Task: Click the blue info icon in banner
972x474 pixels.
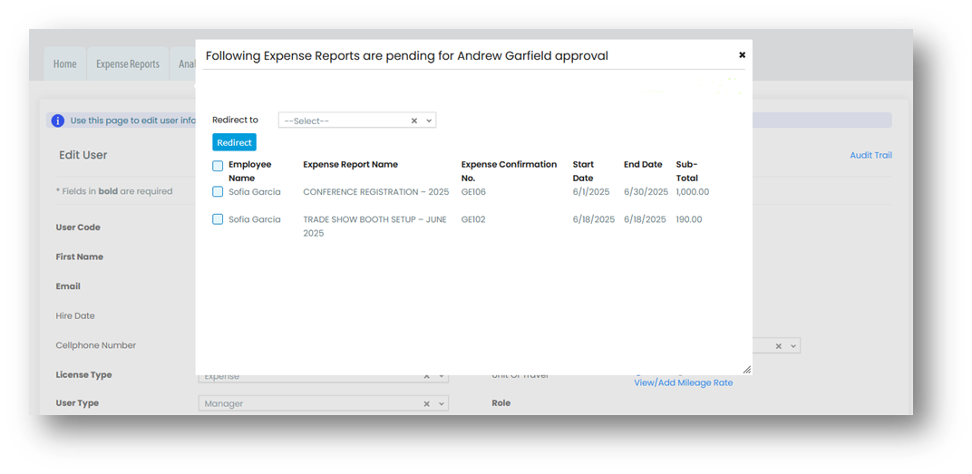Action: [x=58, y=121]
